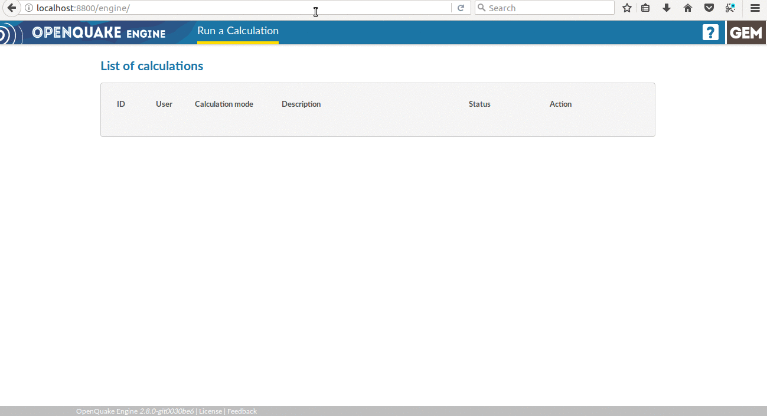This screenshot has width=767, height=416.
Task: Click the GEM logo
Action: click(746, 33)
